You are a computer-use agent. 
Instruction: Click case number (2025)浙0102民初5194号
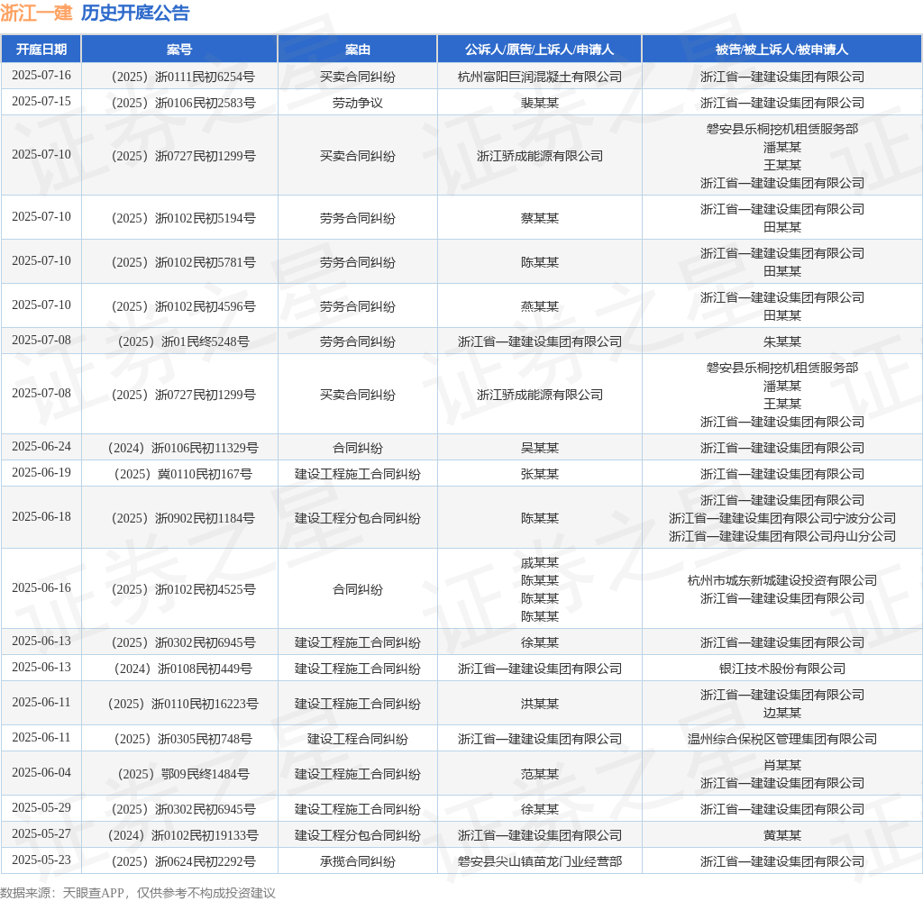coord(184,218)
